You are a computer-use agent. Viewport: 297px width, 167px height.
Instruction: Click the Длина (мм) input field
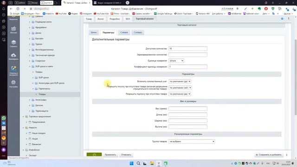(x=188, y=115)
